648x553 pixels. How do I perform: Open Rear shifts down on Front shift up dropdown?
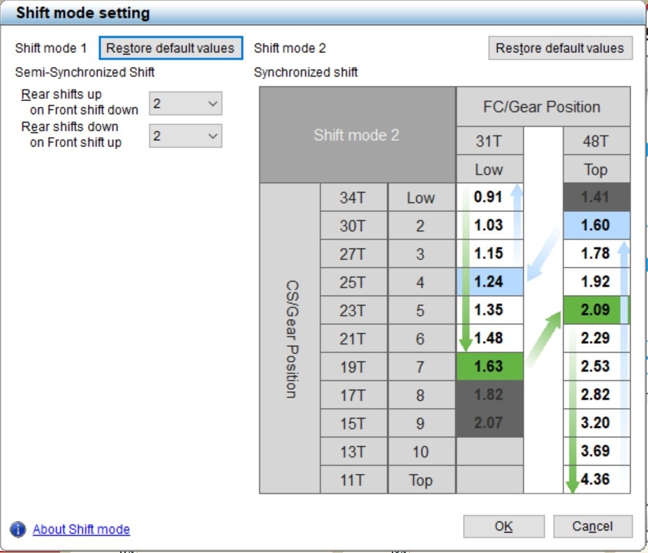click(185, 136)
